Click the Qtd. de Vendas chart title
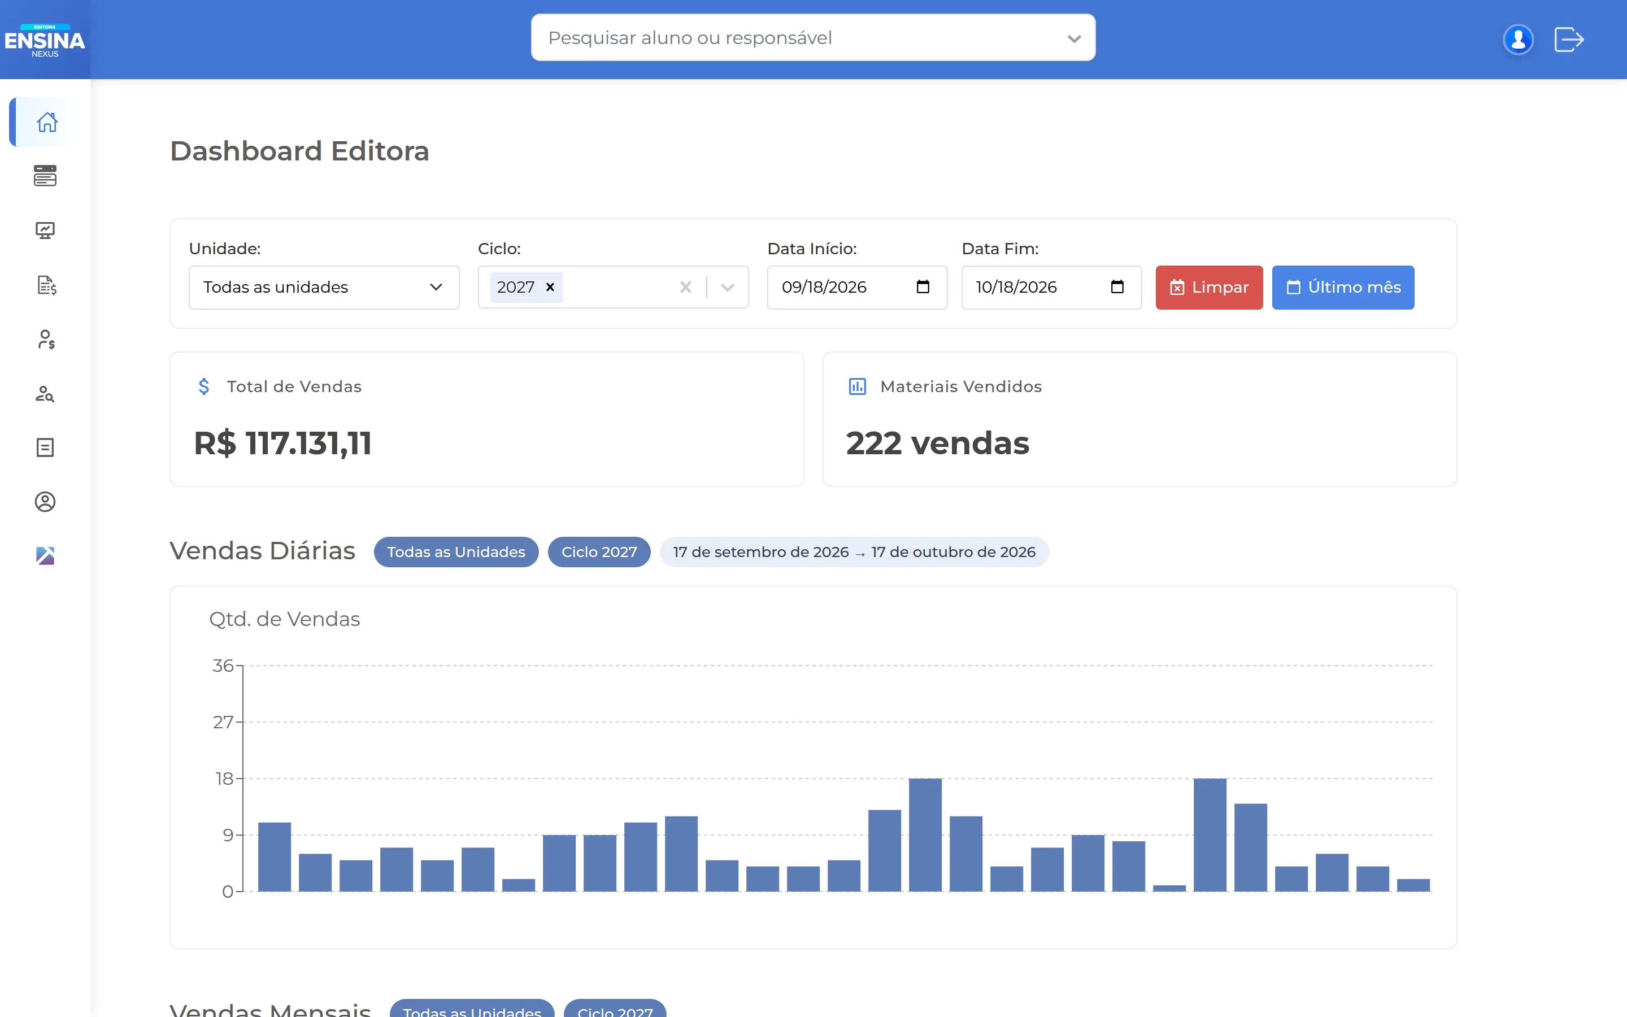The width and height of the screenshot is (1627, 1017). click(284, 619)
